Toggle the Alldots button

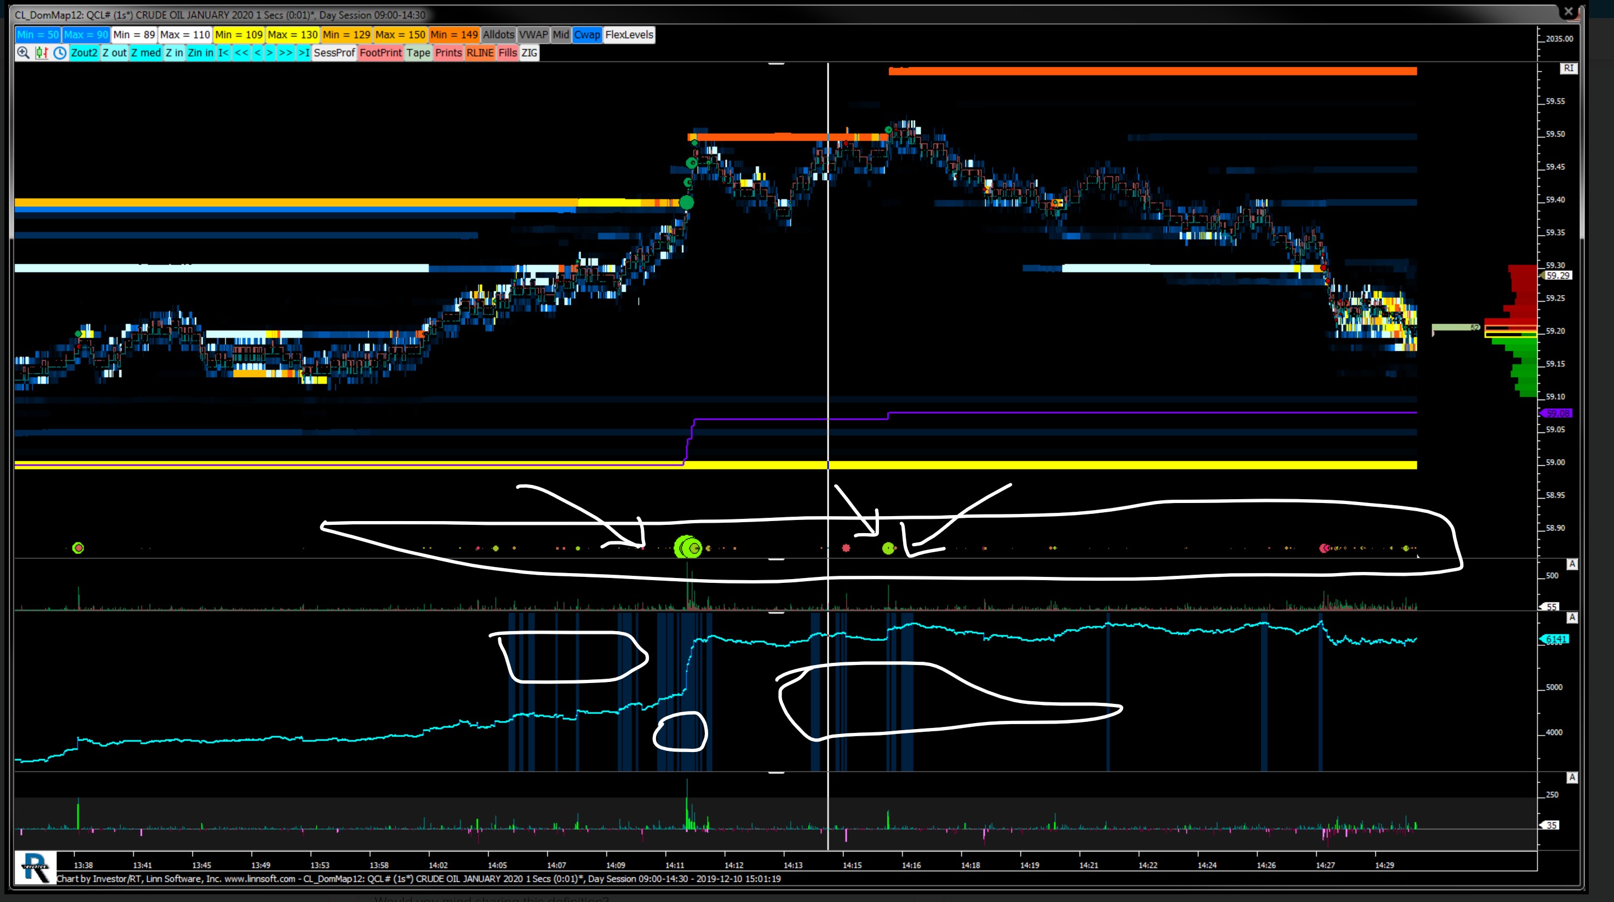point(498,35)
